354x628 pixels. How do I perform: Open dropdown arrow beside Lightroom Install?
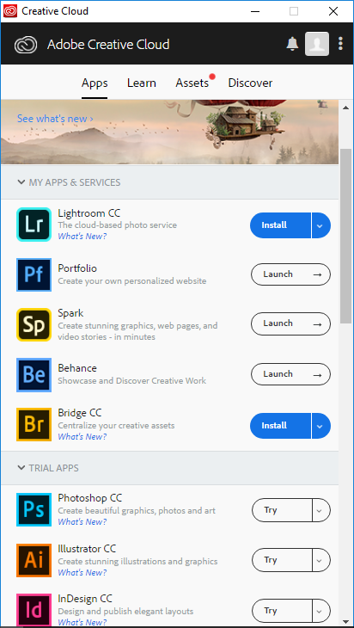pyautogui.click(x=320, y=225)
